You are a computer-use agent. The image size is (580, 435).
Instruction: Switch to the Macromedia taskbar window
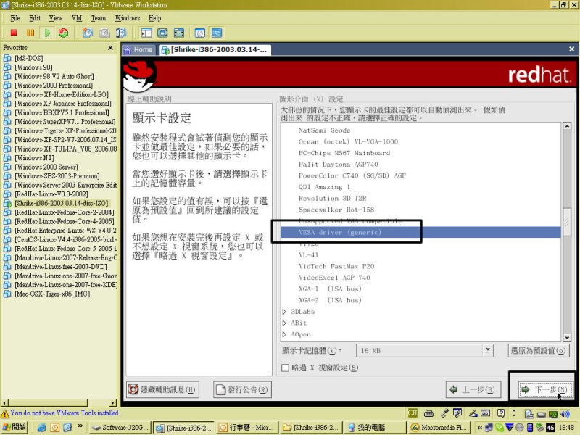pos(439,428)
